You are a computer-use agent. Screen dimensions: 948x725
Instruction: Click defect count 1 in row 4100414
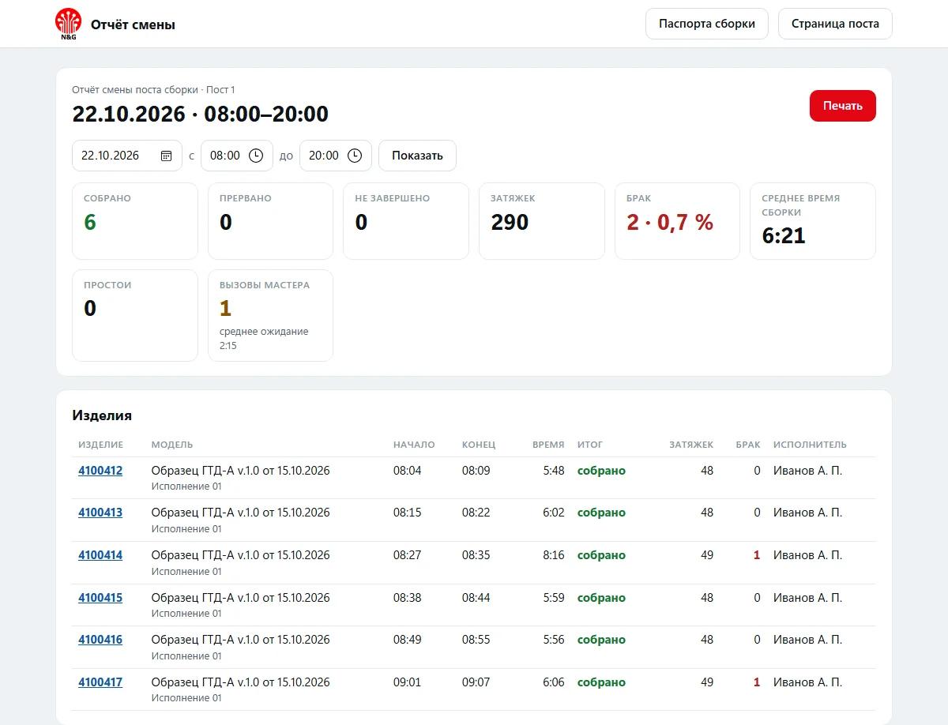pos(757,555)
